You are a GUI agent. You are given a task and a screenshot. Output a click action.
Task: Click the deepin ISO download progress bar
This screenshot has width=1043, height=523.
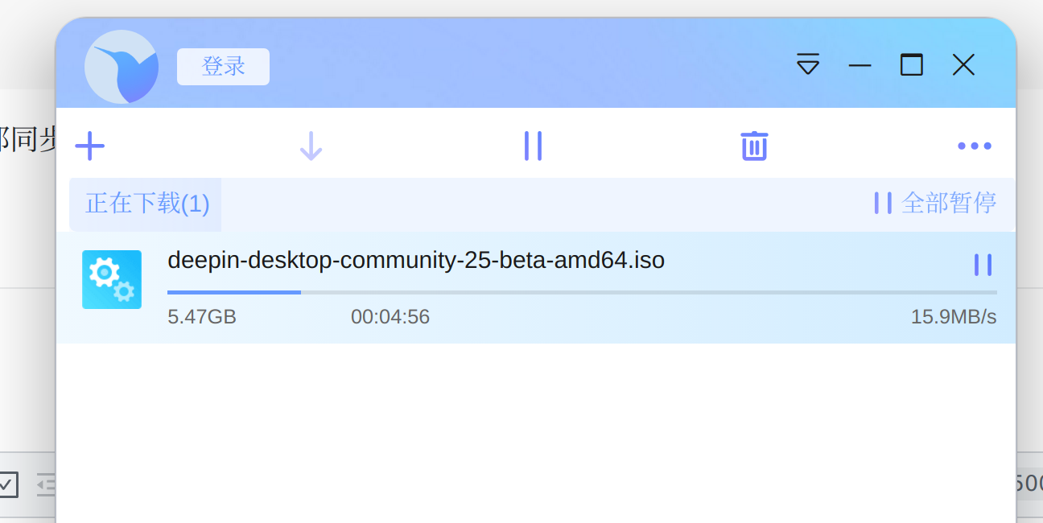pyautogui.click(x=582, y=292)
